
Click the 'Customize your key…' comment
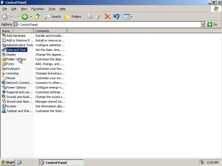click(50, 69)
